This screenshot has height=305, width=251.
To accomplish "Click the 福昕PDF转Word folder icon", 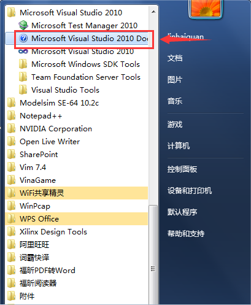I will [12, 270].
